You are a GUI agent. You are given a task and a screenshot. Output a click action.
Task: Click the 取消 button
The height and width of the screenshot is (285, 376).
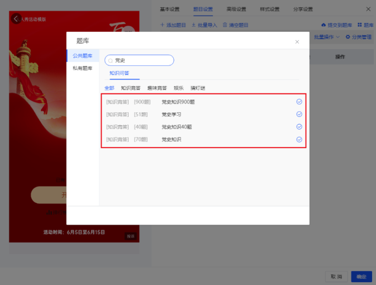click(336, 277)
